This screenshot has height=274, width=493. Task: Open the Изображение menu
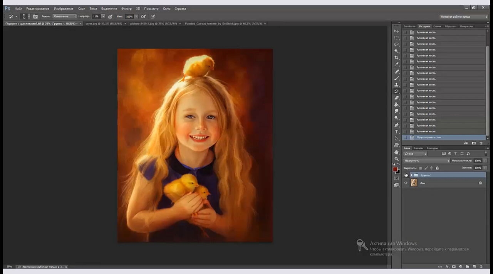[64, 8]
